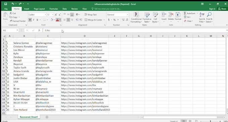Click Merge & Center button
Viewport: 228px width, 122px height.
[x=94, y=20]
